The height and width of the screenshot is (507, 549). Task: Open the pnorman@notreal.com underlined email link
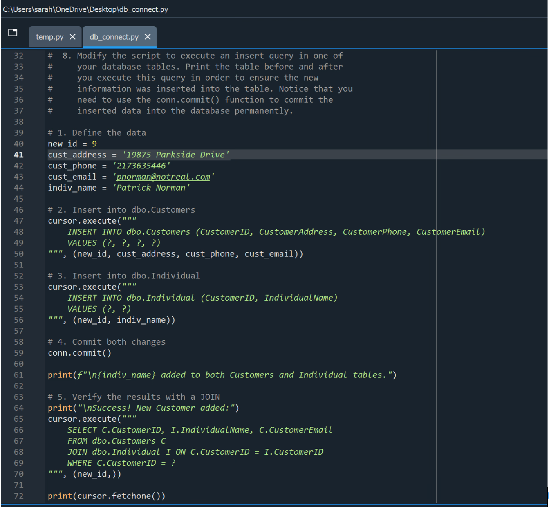(163, 177)
